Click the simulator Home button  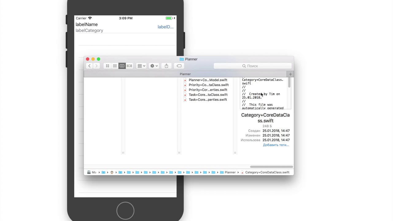[x=125, y=211]
